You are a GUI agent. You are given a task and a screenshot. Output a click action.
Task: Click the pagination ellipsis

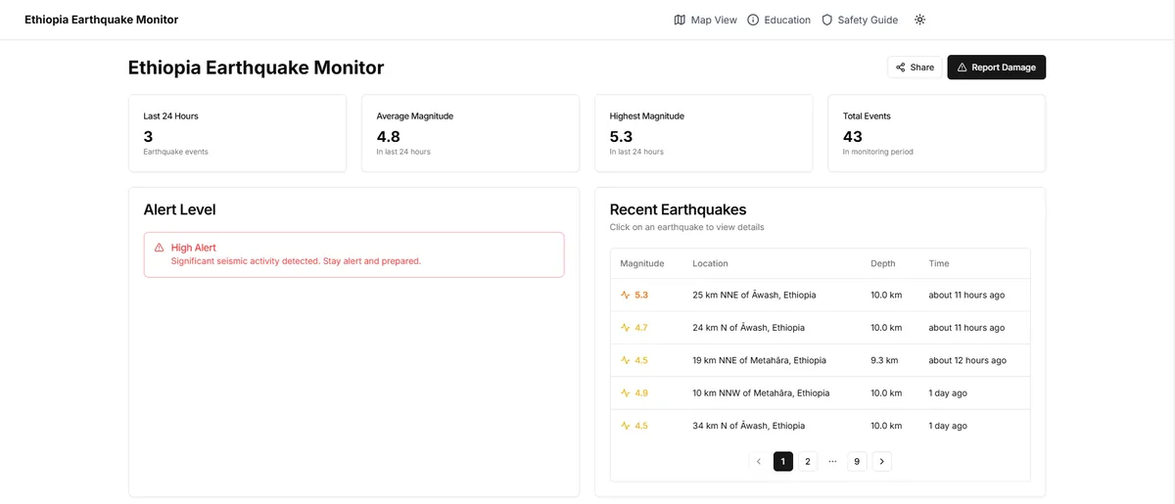click(x=832, y=461)
